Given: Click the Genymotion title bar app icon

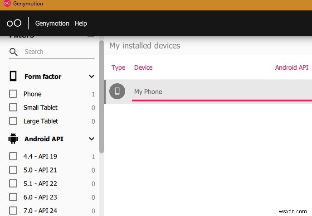Looking at the screenshot, I should pos(7,3).
